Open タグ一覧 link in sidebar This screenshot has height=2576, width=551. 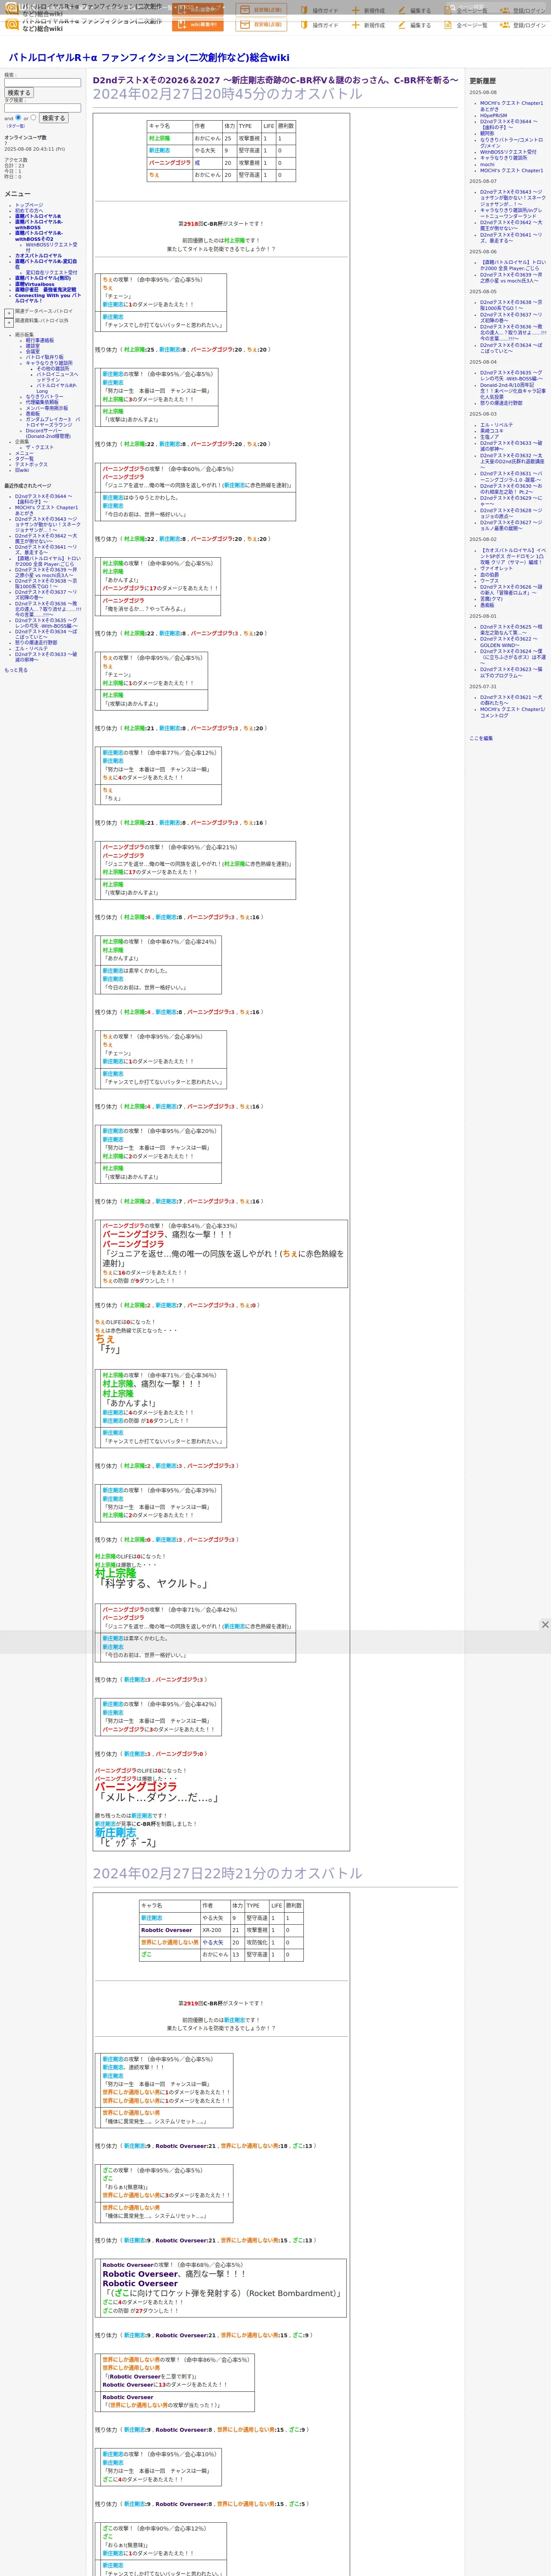pos(24,459)
